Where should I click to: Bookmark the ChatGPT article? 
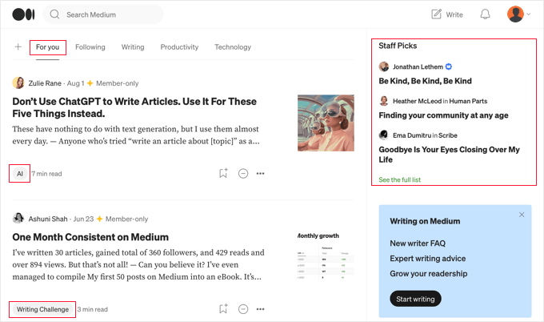(223, 173)
